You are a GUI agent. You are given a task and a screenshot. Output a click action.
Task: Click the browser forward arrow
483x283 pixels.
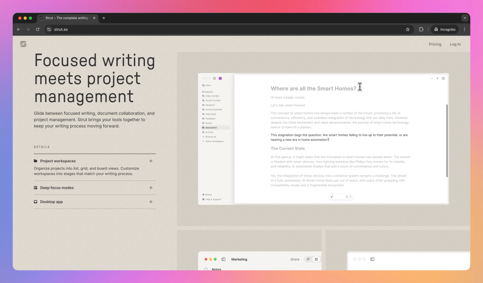[x=28, y=29]
